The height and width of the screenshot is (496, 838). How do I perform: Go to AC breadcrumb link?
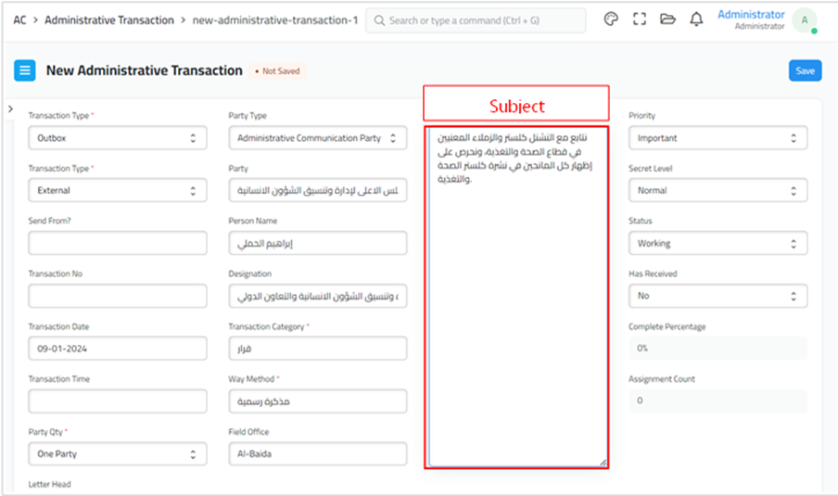coord(19,19)
